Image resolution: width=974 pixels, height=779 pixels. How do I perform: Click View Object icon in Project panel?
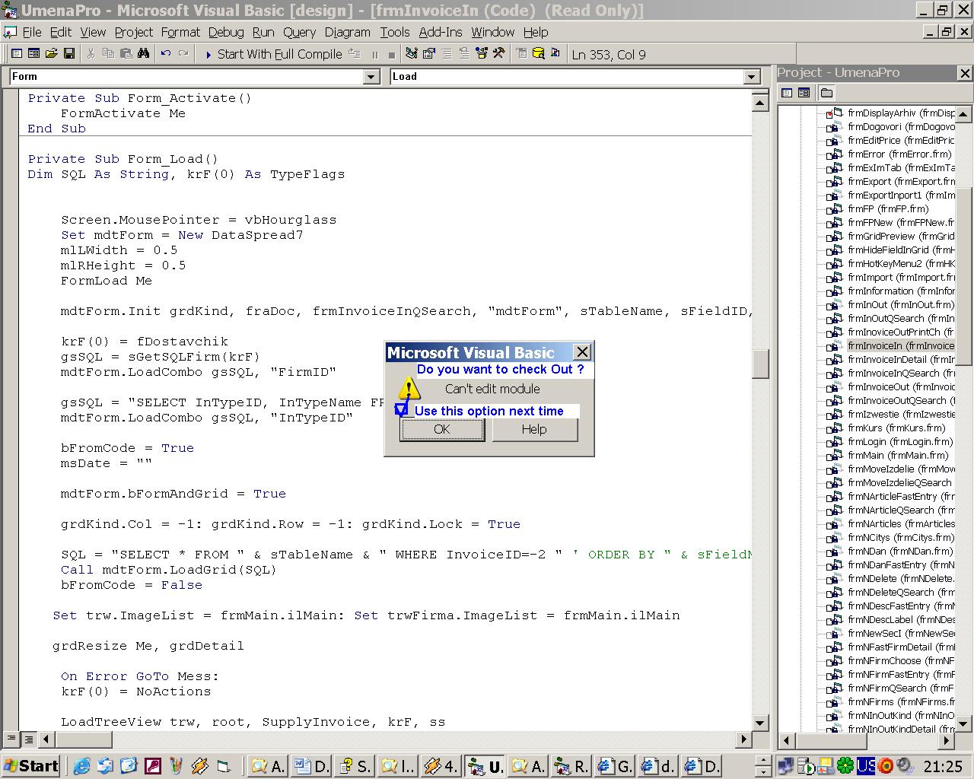804,93
